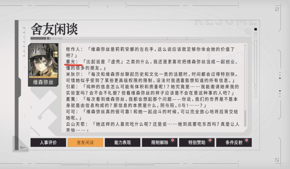Click the 舍友闲谈 page title
Image resolution: width=290 pixels, height=169 pixels.
coord(54,29)
